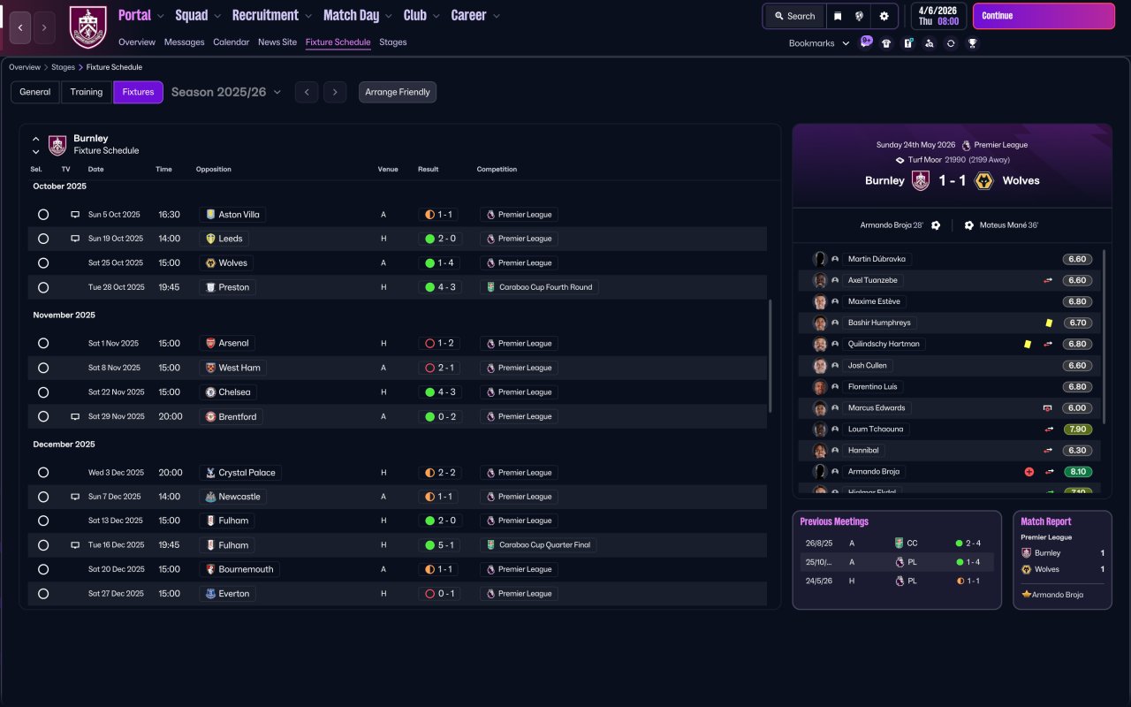Image resolution: width=1131 pixels, height=707 pixels.
Task: Click the Arsenal club badge in fixtures
Action: pos(210,343)
